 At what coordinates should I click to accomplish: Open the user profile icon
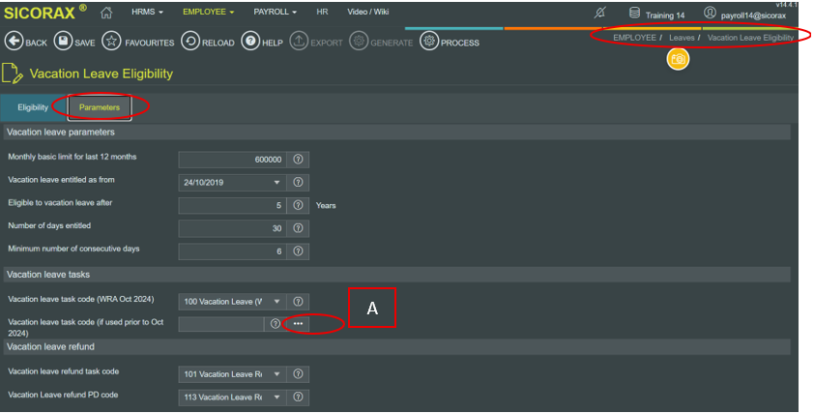[x=710, y=13]
